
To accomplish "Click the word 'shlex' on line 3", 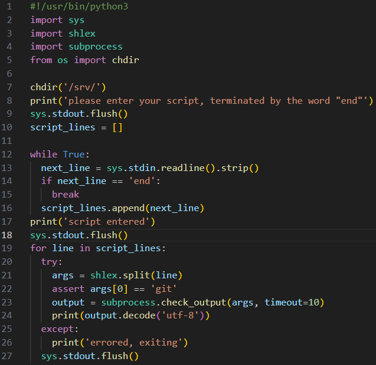I will click(x=82, y=33).
